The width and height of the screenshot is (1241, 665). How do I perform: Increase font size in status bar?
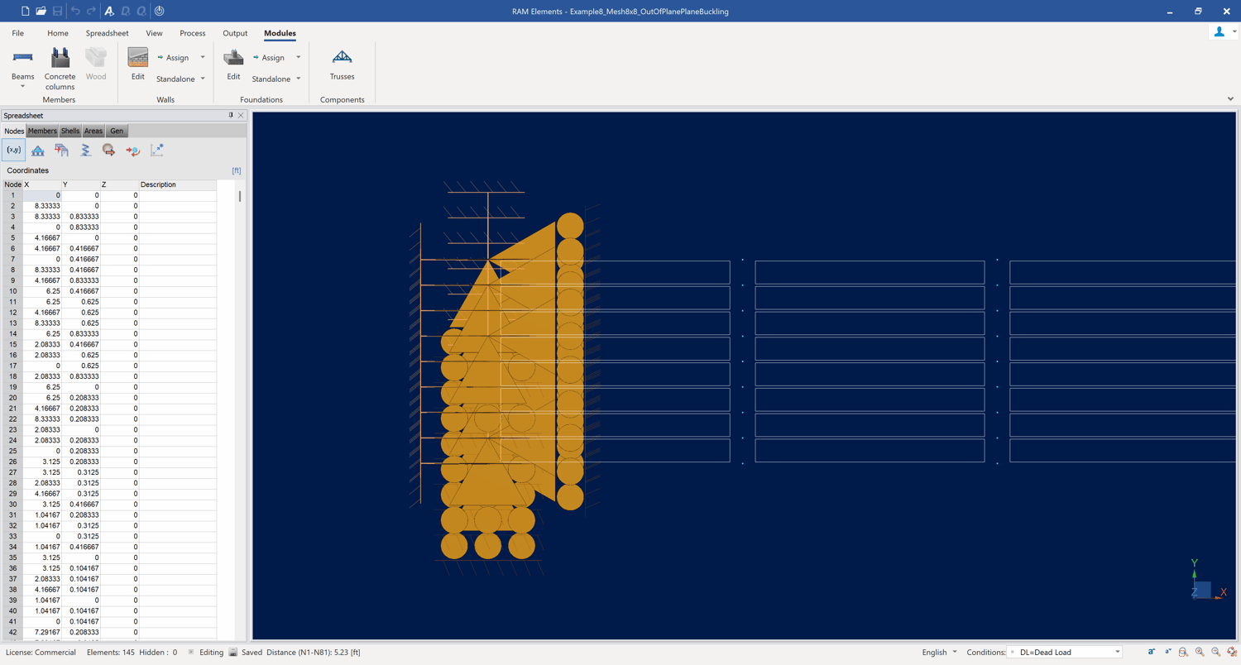pyautogui.click(x=1151, y=652)
